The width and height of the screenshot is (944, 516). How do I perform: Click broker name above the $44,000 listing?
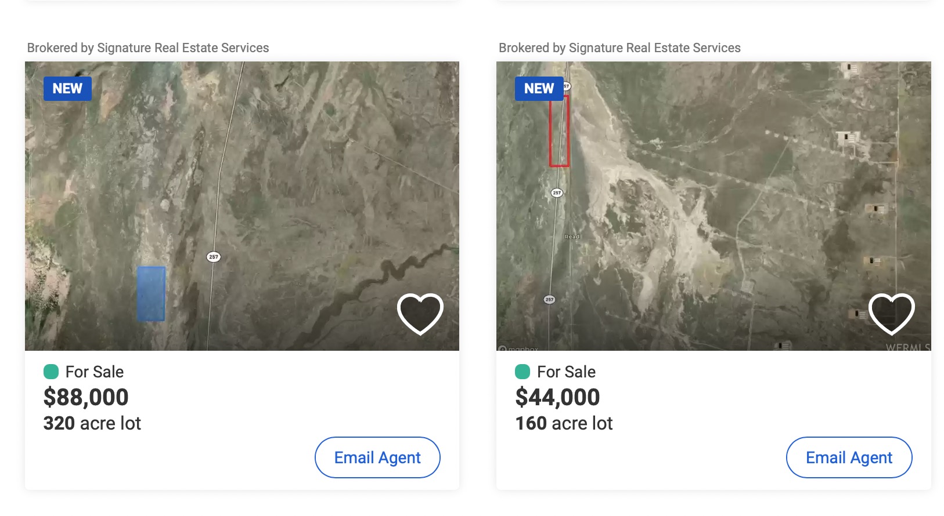pyautogui.click(x=619, y=48)
